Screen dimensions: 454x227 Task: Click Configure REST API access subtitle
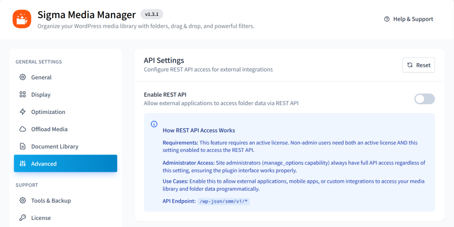pos(208,69)
